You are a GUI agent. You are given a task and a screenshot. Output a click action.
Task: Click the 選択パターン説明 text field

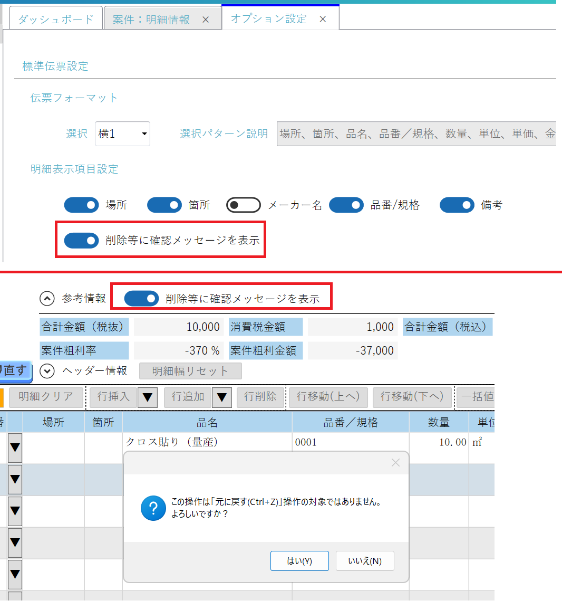click(416, 134)
